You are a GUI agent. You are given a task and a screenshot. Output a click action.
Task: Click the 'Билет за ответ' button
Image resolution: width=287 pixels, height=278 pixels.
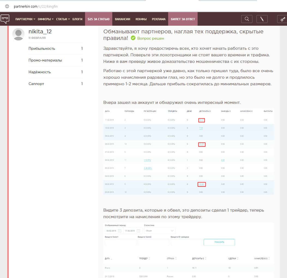[x=183, y=19]
